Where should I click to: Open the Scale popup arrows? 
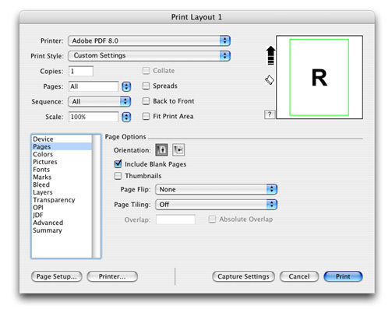click(x=126, y=117)
